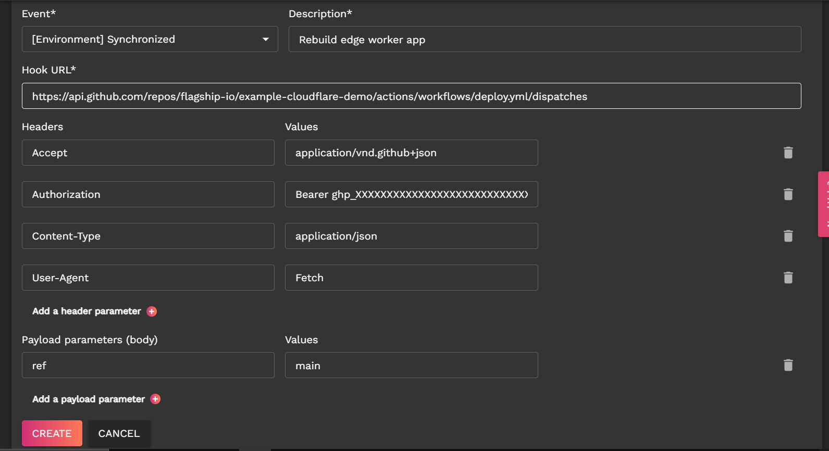The height and width of the screenshot is (451, 829).
Task: Edit the ref payload parameter name
Action: [x=148, y=365]
